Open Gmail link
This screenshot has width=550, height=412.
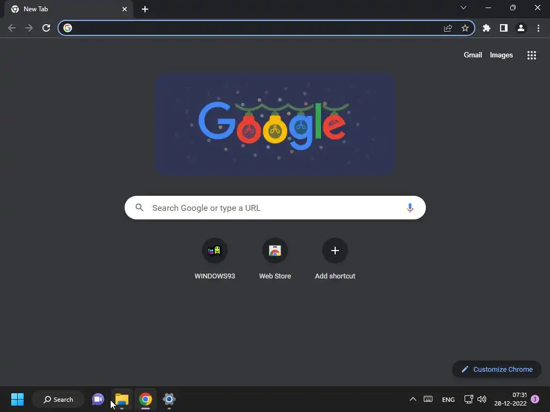[473, 55]
